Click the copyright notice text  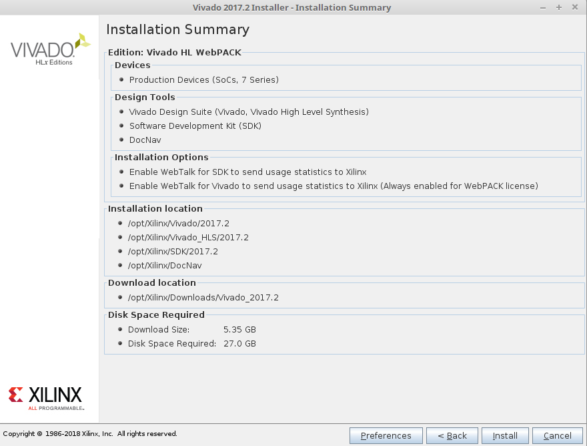point(90,433)
